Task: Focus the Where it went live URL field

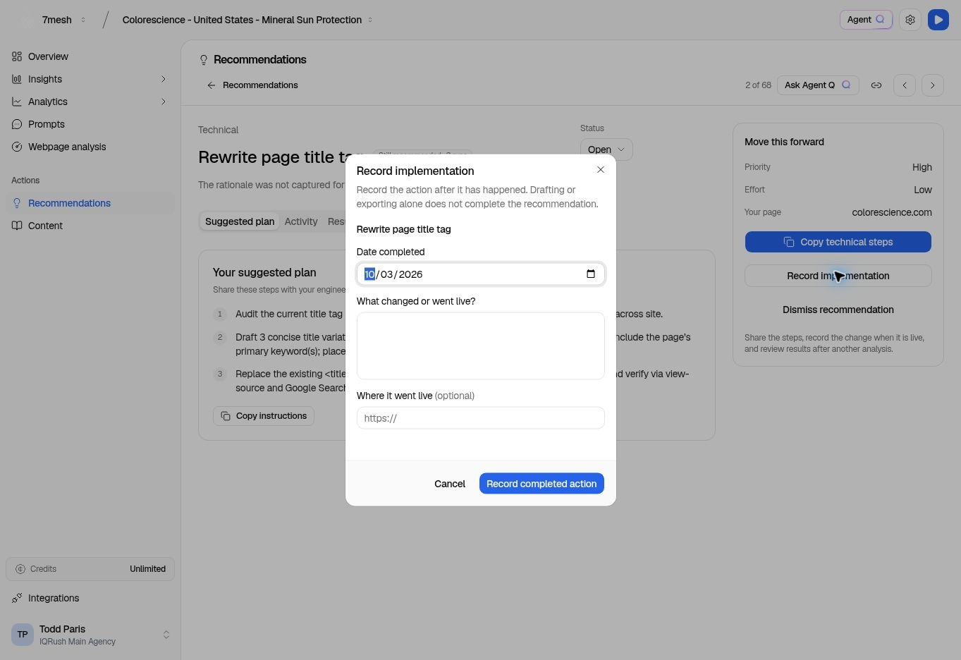Action: point(481,418)
